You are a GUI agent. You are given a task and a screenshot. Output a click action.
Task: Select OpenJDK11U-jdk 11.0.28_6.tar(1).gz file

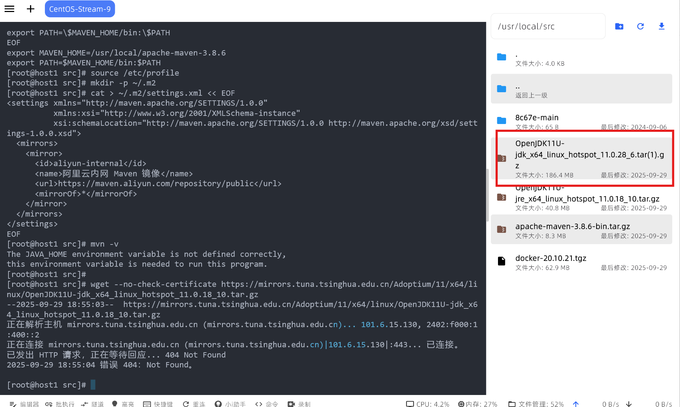tap(581, 158)
